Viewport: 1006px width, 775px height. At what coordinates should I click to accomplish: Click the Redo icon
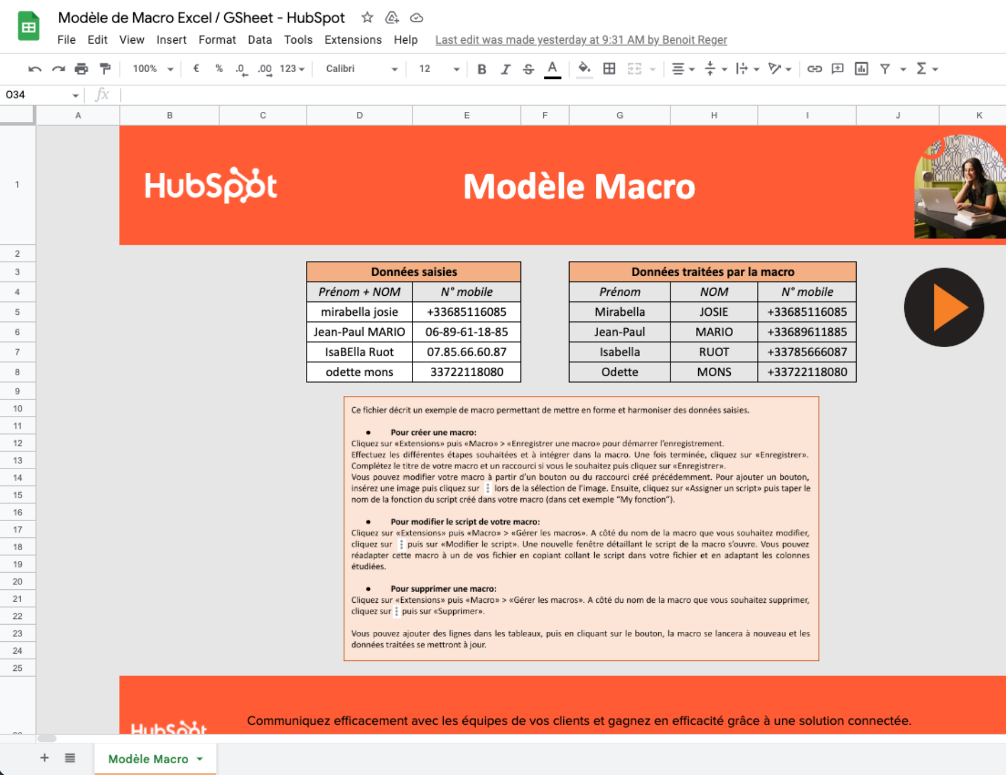[x=58, y=69]
